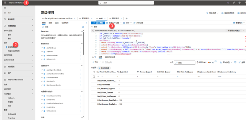Open the 导出 dropdown
The image size is (246, 120).
(96, 62)
